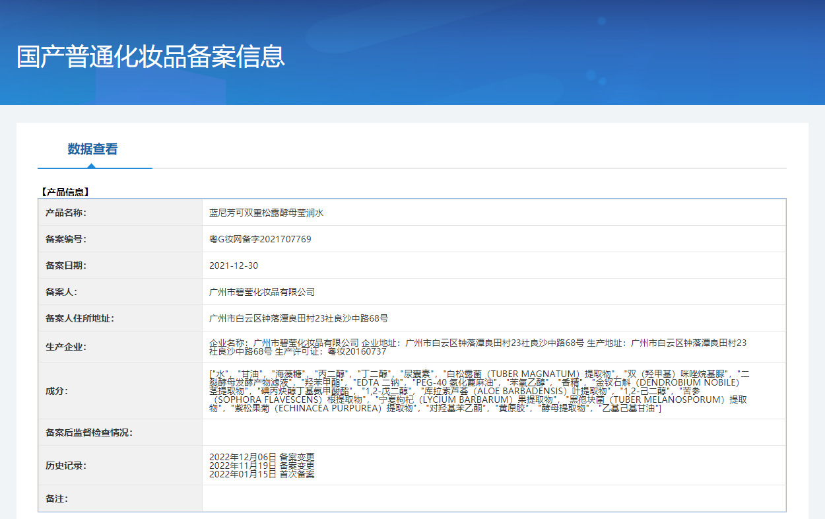Click the 产品名称 row label
The height and width of the screenshot is (519, 825).
click(x=66, y=213)
